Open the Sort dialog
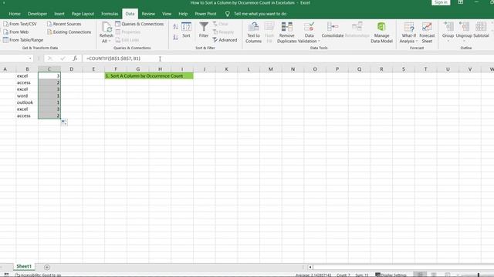Screen dimensions: 494x277 point(186,30)
